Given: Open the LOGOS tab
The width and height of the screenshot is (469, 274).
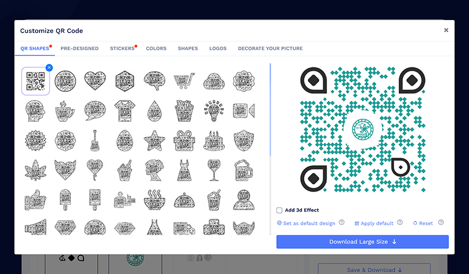Looking at the screenshot, I should click(218, 49).
